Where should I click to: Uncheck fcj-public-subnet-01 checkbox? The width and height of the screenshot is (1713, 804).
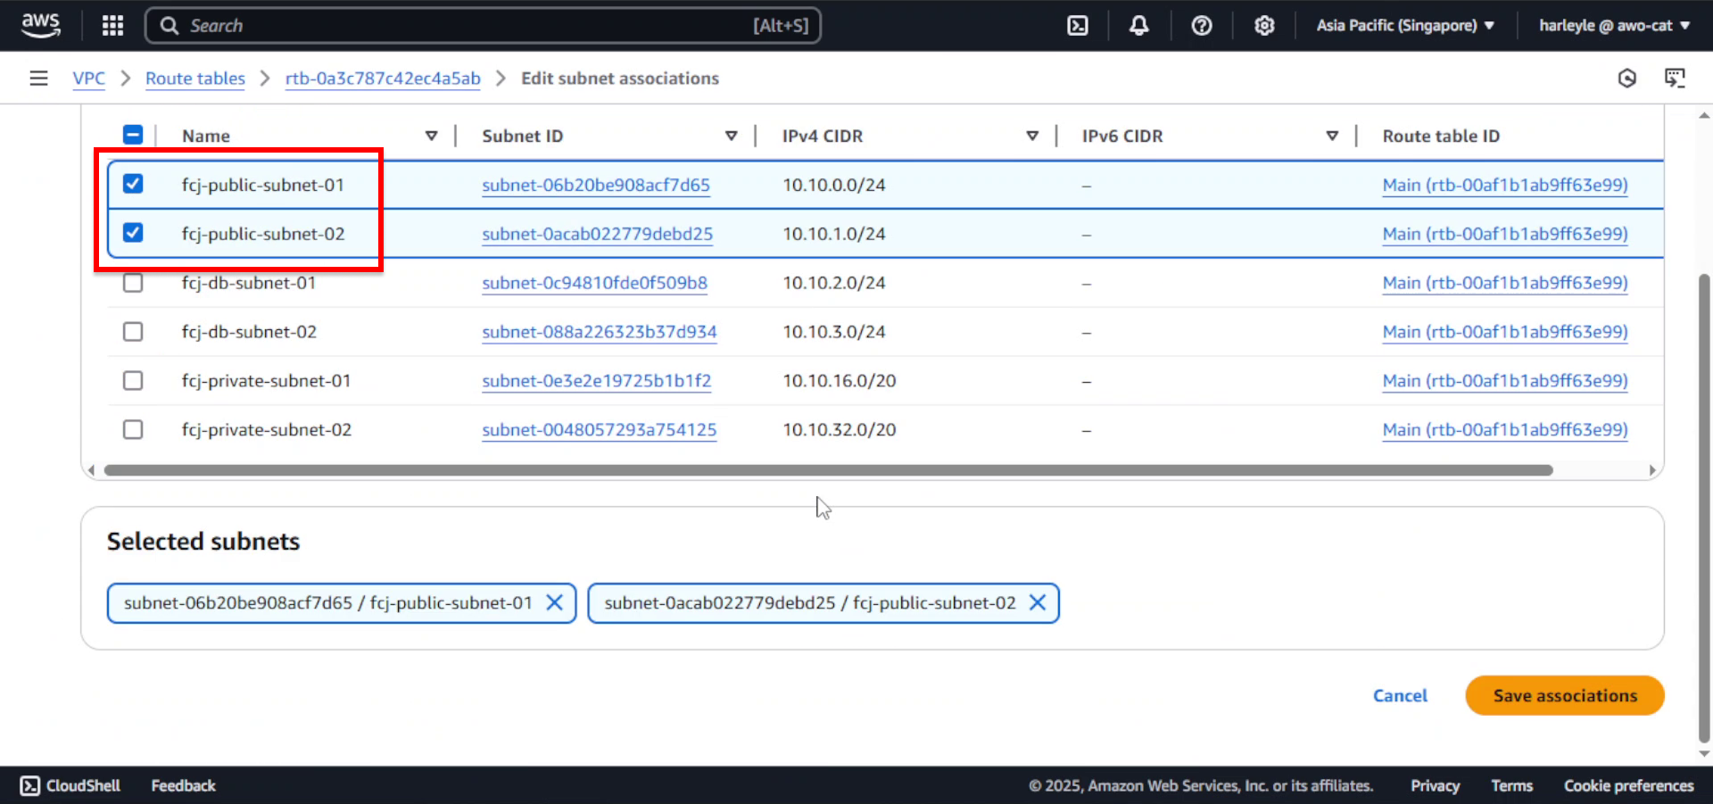(x=133, y=184)
